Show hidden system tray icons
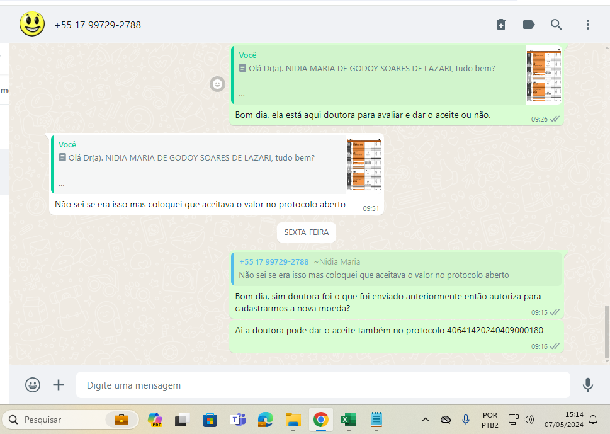Image resolution: width=610 pixels, height=434 pixels. pyautogui.click(x=425, y=420)
